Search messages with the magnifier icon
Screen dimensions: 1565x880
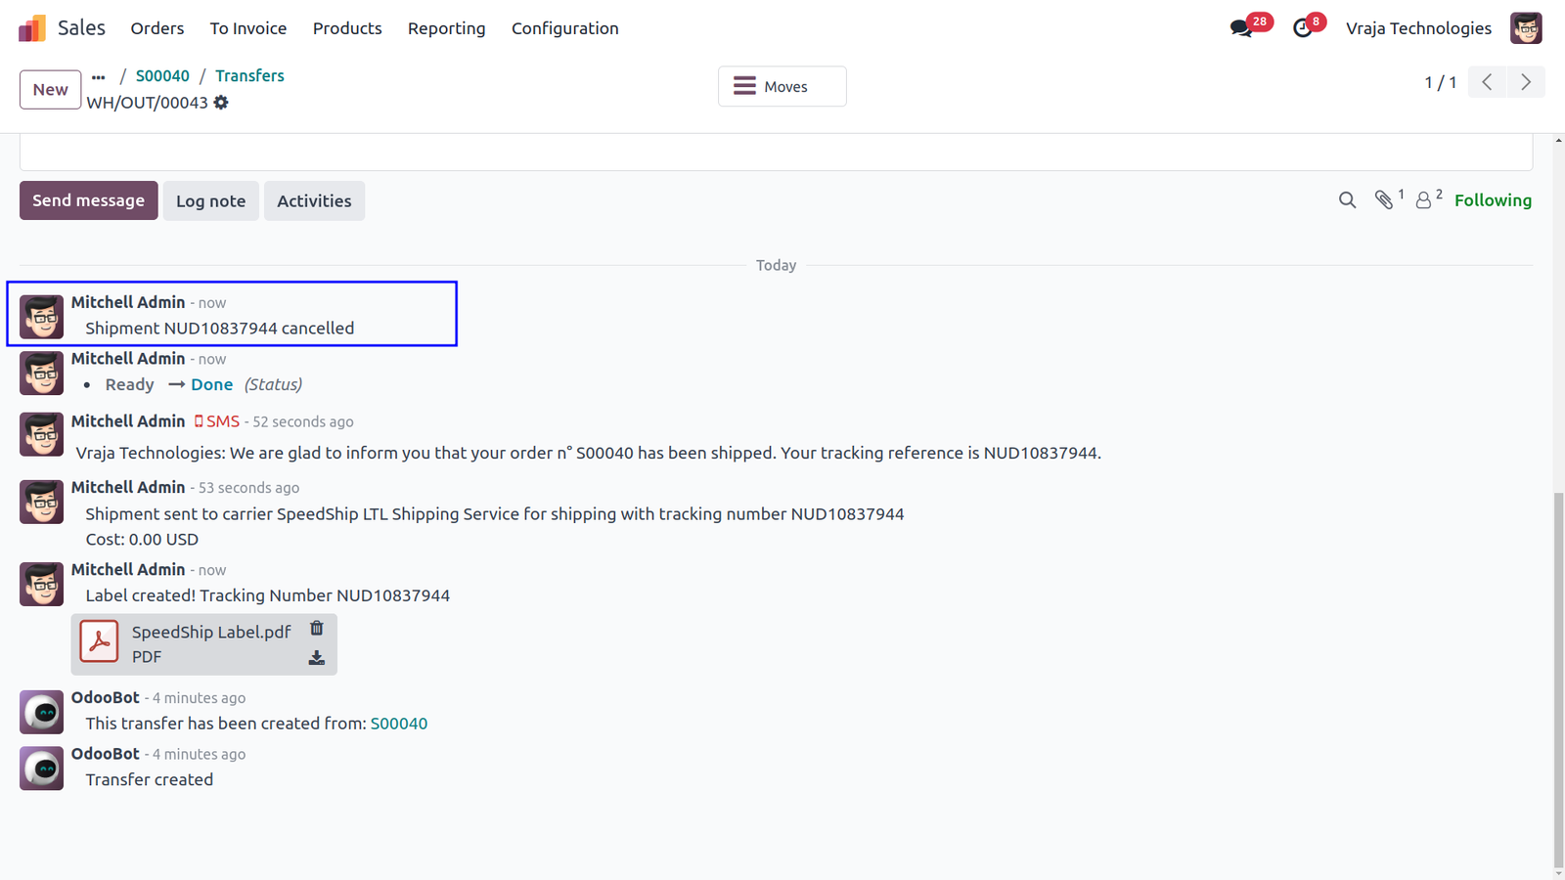pyautogui.click(x=1347, y=200)
